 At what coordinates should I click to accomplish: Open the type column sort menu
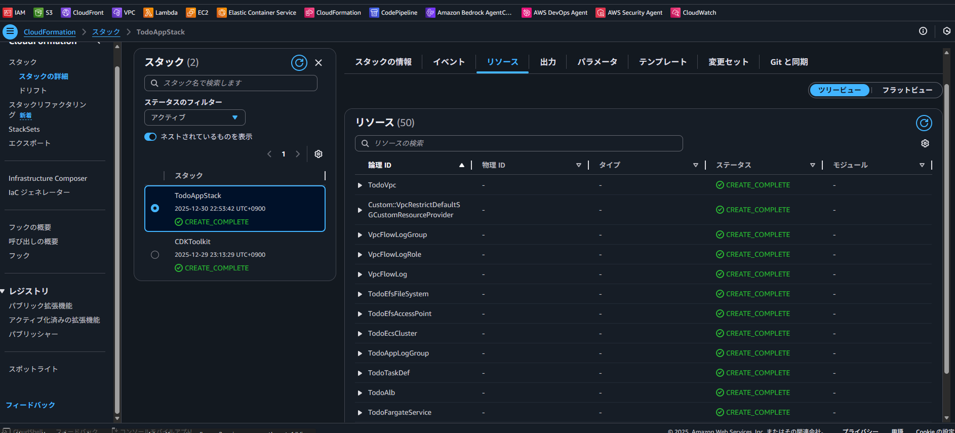(696, 165)
